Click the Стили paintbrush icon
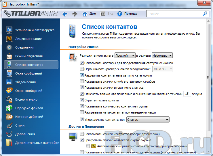The width and height of the screenshot is (213, 156). coord(9,125)
